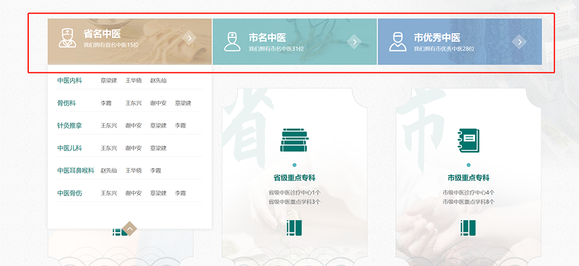Viewport: 579px width, 266px height.
Task: View 王东兴 in the 中医骨伤 row
Action: pyautogui.click(x=109, y=193)
